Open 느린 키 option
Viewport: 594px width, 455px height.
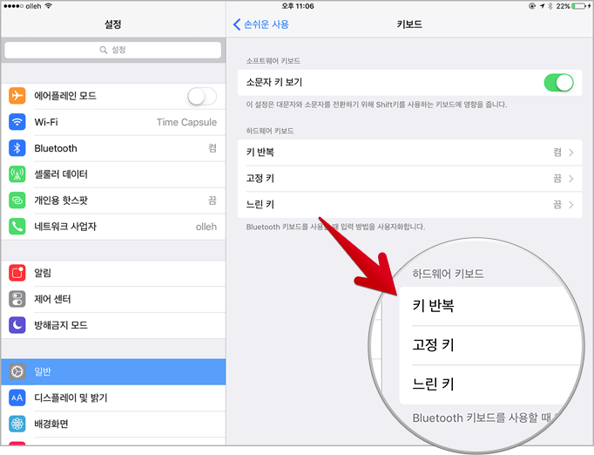point(409,205)
